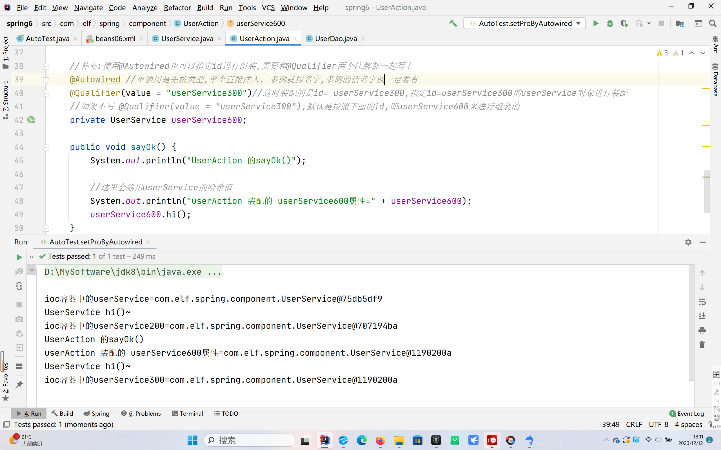The width and height of the screenshot is (721, 450).
Task: Open the Refactor menu
Action: [177, 7]
